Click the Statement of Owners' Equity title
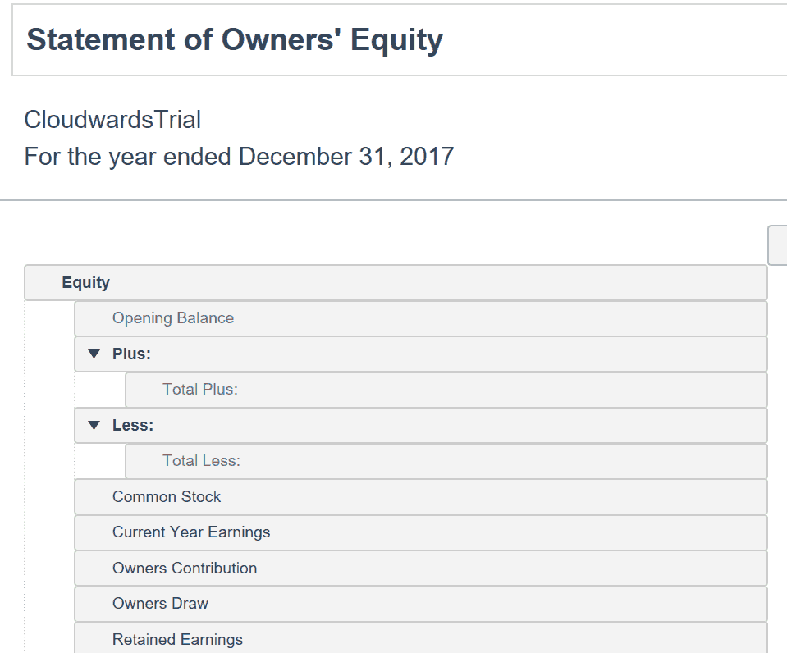The image size is (787, 653). 235,39
